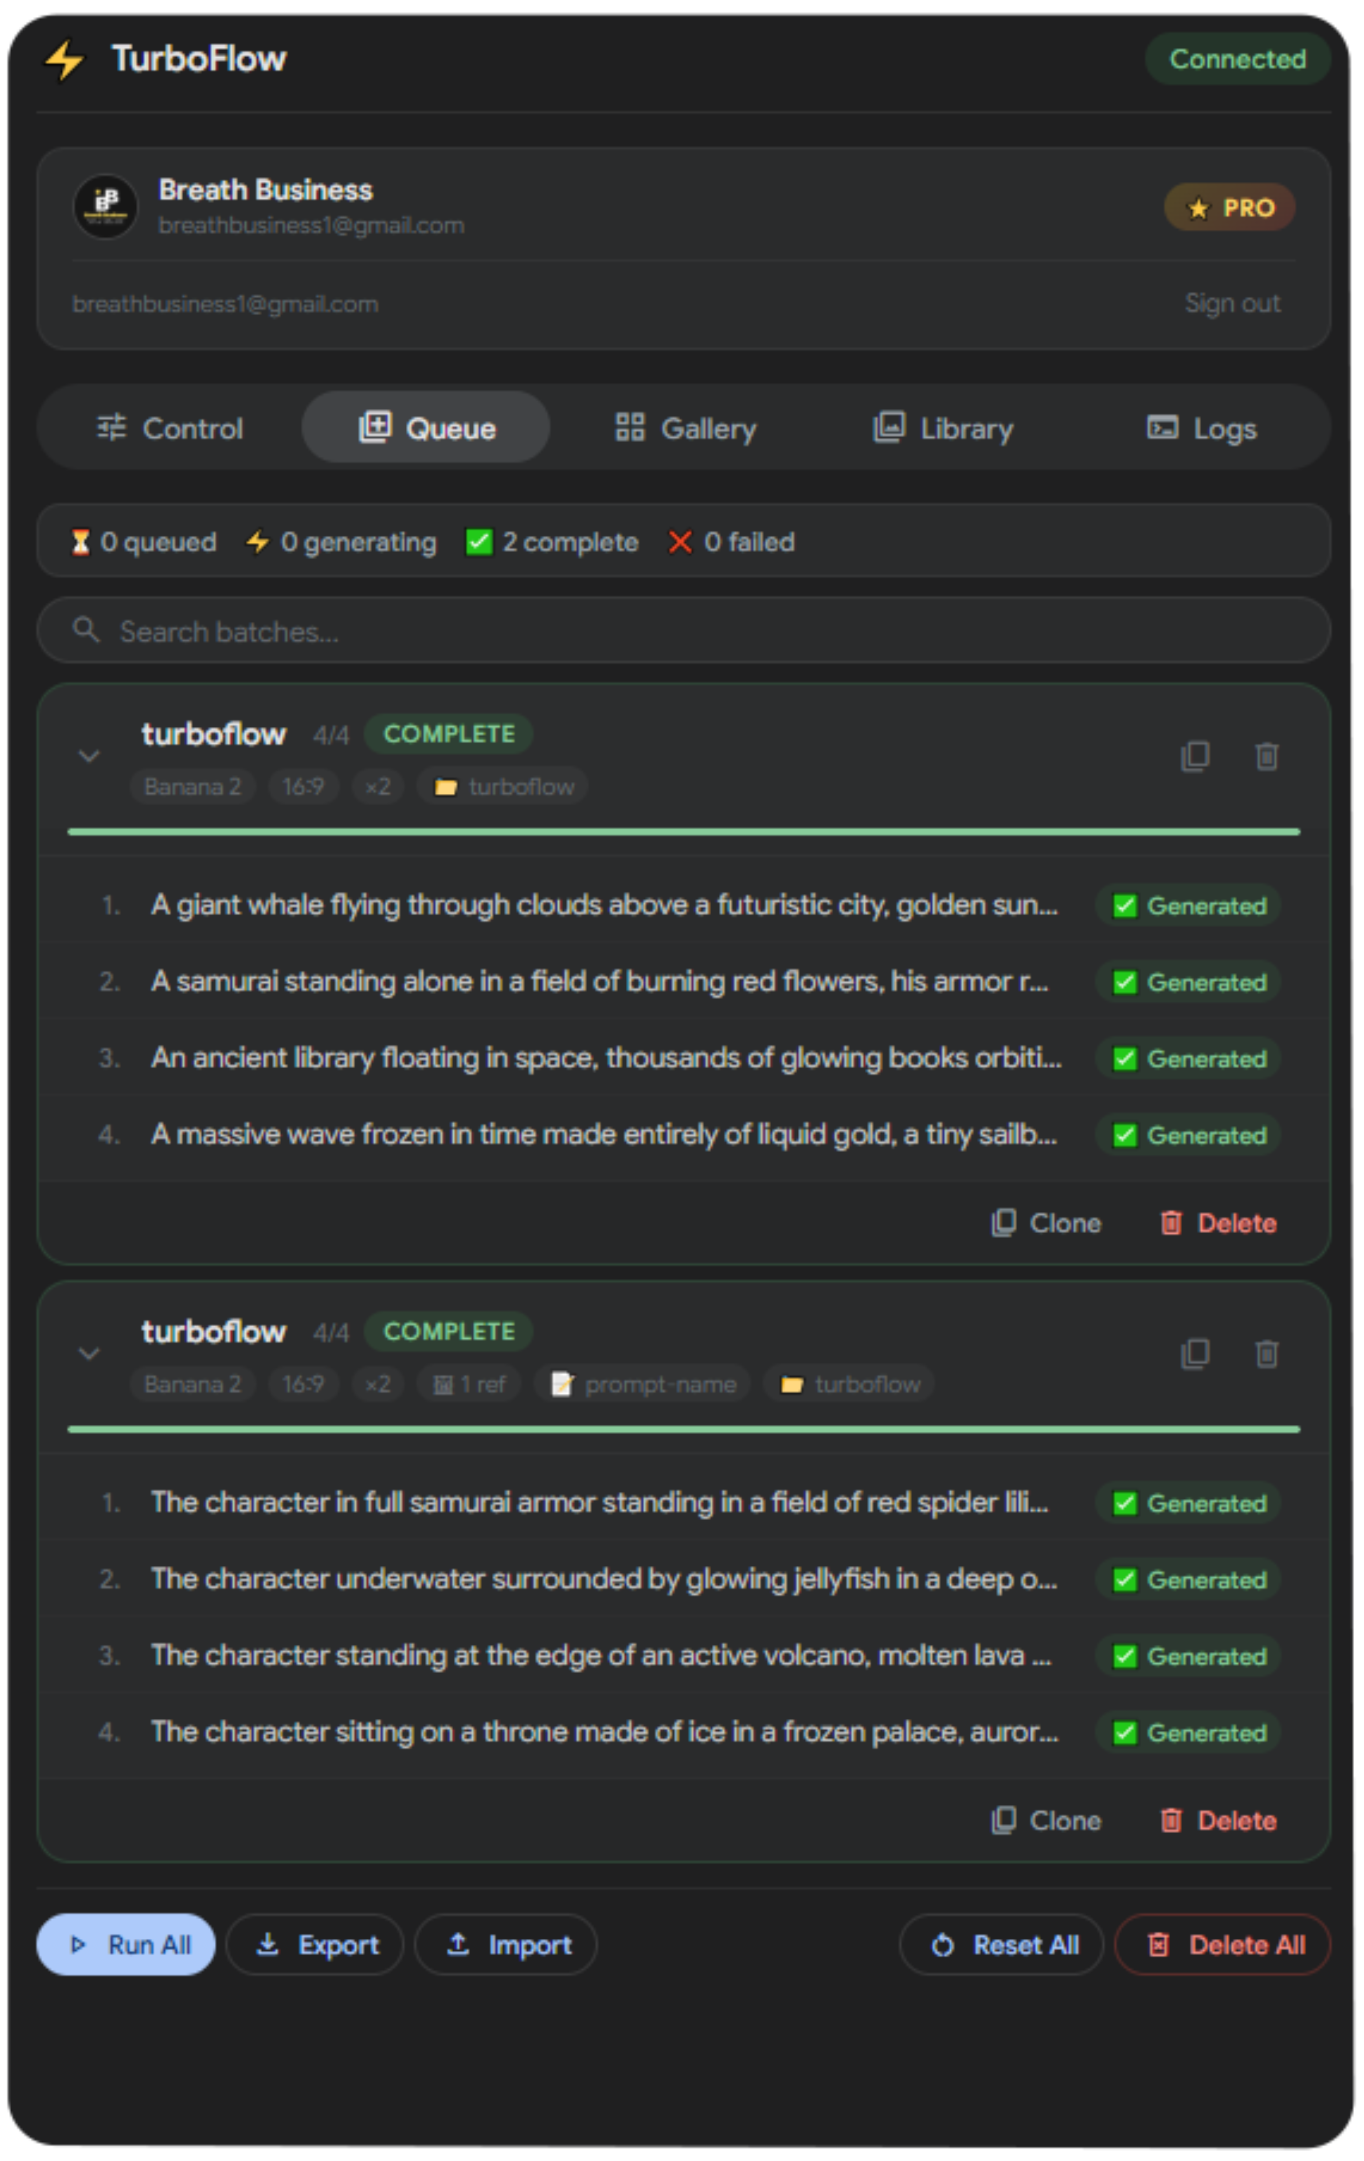Click the 2 complete status
1364x2161 pixels.
[x=552, y=542]
